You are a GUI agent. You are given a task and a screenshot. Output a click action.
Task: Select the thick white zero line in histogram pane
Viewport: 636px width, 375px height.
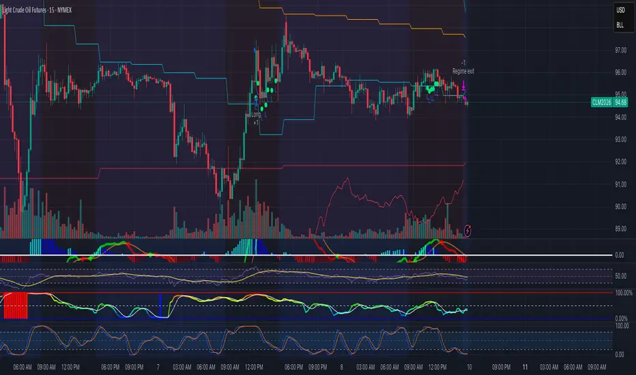306,255
